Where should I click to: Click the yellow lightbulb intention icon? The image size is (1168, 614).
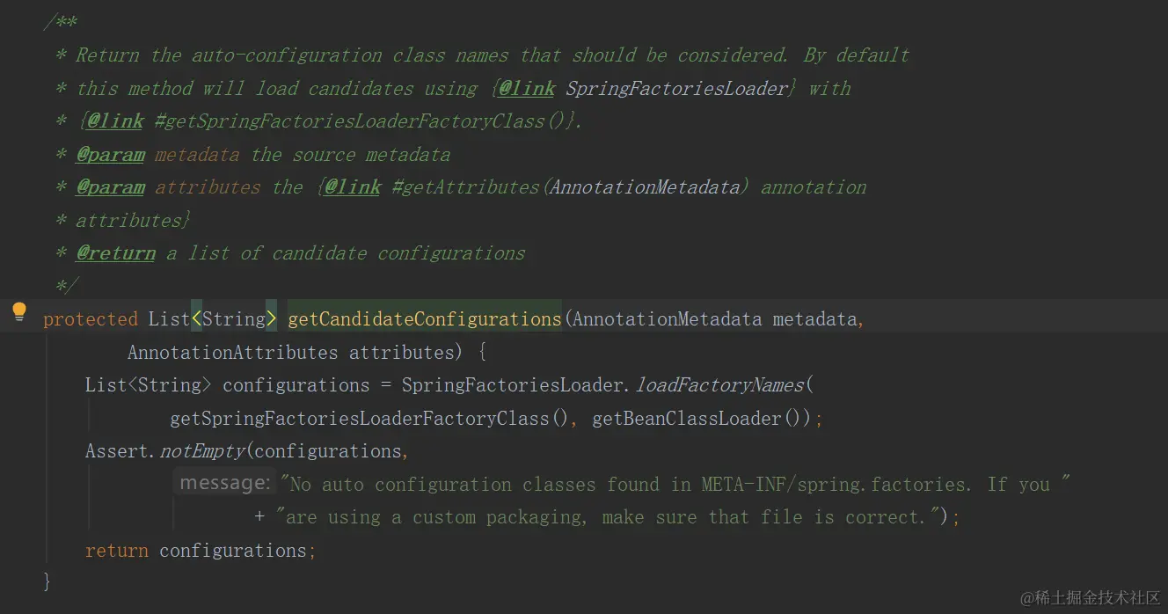pyautogui.click(x=19, y=311)
